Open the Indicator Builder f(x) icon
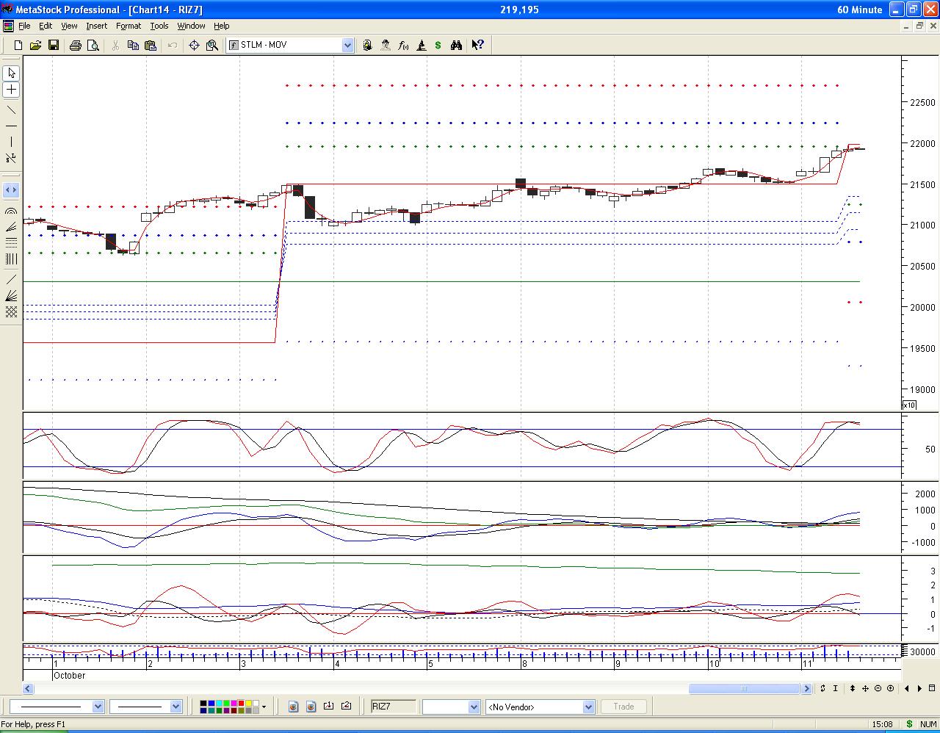Screen dimensions: 940x733 (403, 45)
